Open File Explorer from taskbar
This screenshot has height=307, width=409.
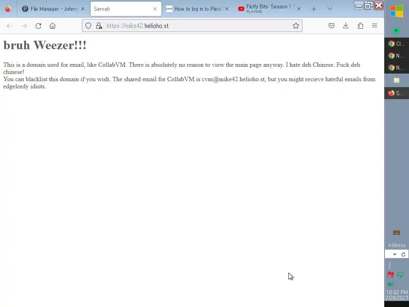[x=397, y=80]
